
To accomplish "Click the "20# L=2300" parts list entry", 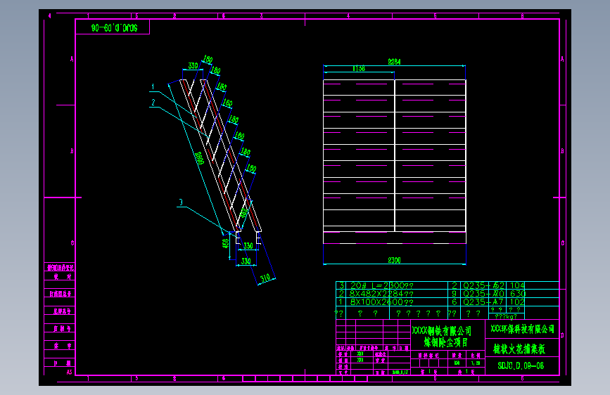I will (x=381, y=285).
